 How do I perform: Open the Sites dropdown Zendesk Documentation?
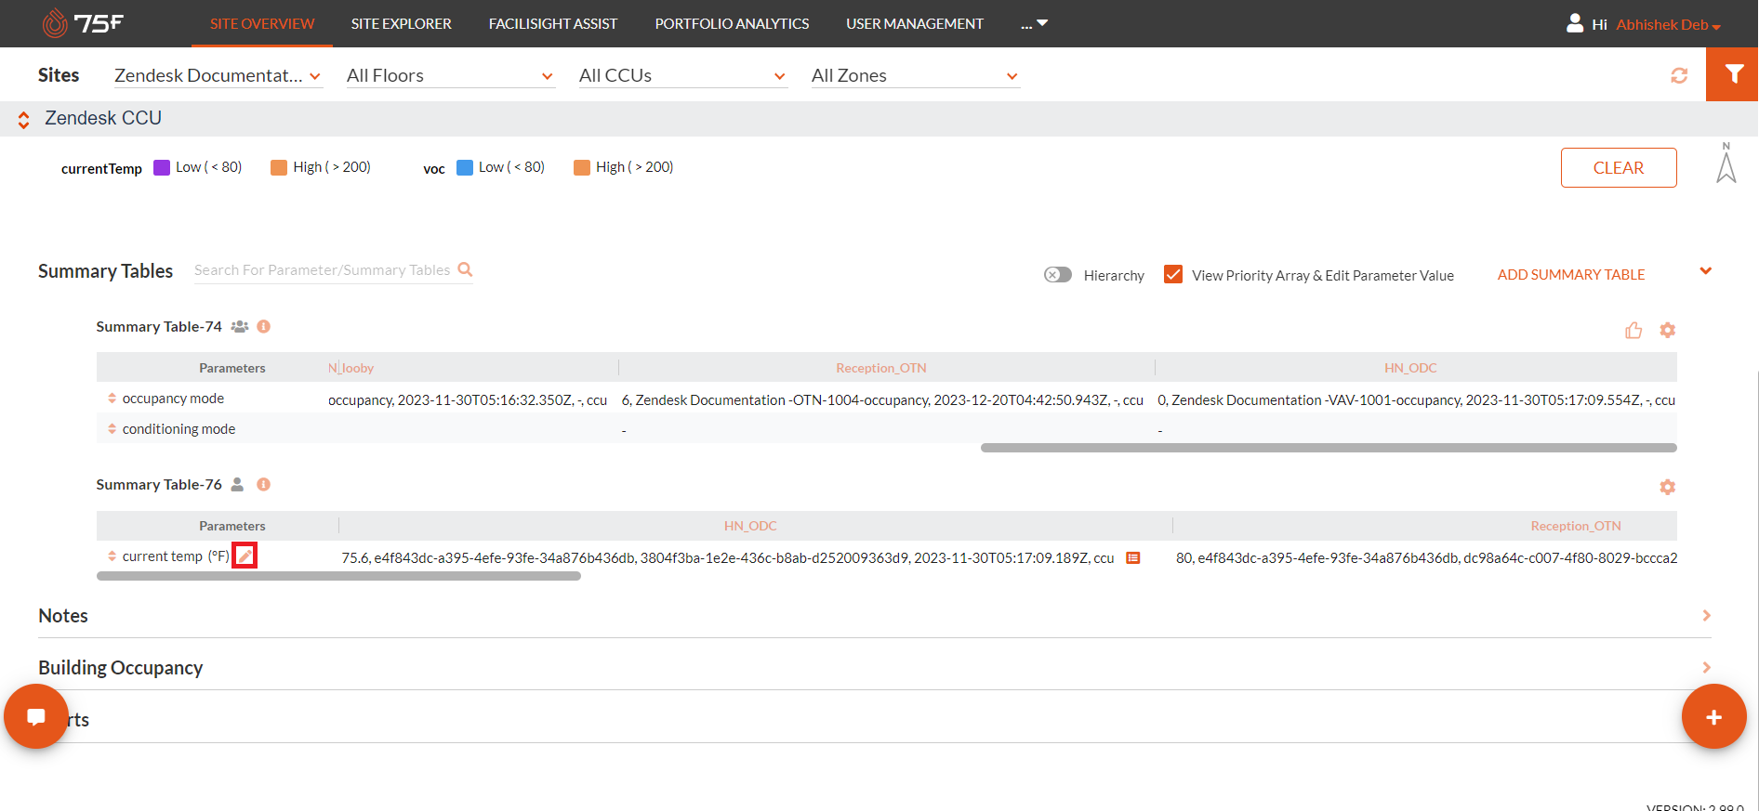[x=218, y=76]
